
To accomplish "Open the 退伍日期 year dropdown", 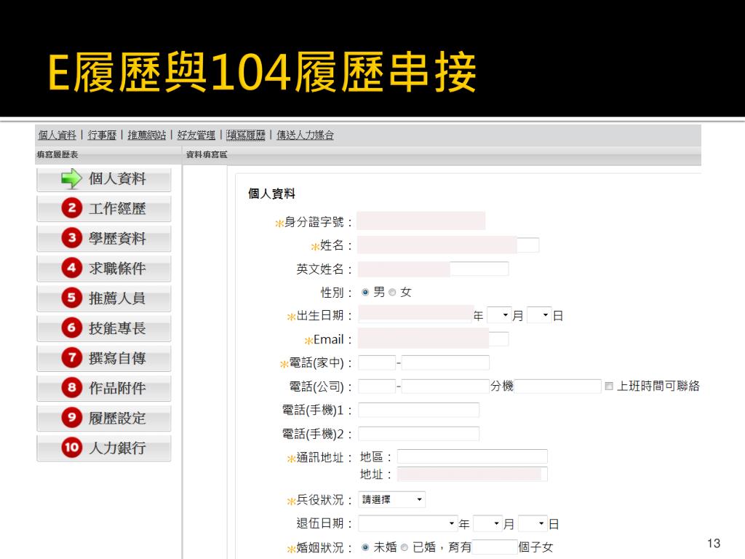I will click(x=407, y=524).
